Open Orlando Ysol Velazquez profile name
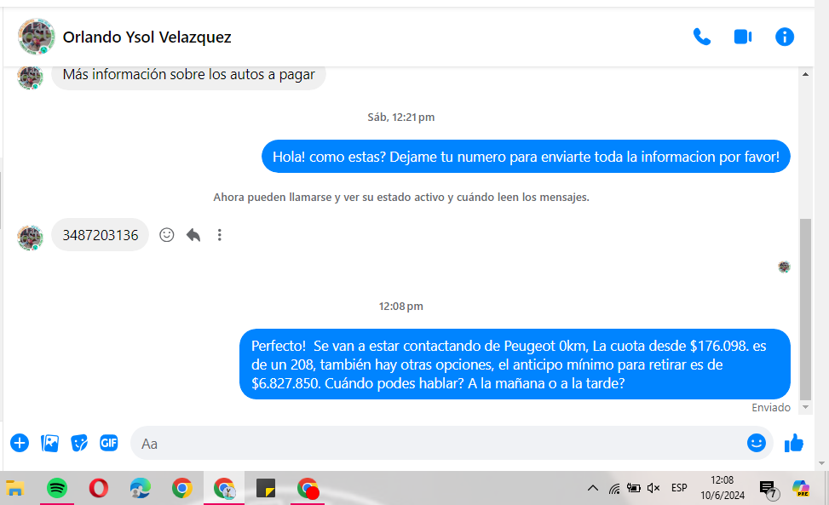This screenshot has height=505, width=829. 147,37
